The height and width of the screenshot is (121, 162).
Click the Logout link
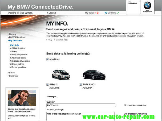(x=51, y=13)
